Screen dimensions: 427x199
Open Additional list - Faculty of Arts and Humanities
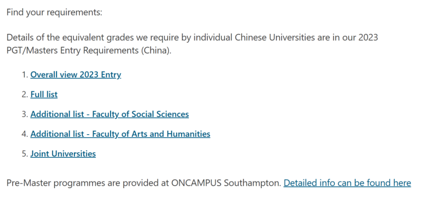[120, 134]
